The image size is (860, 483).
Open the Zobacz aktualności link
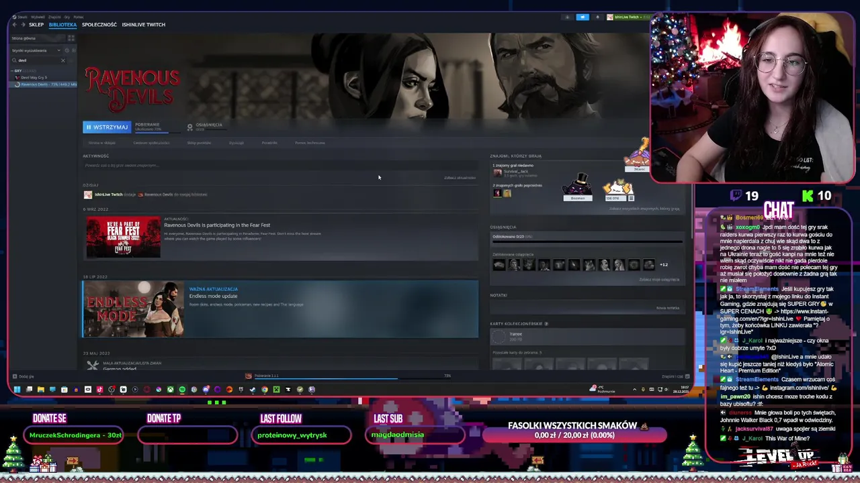460,178
